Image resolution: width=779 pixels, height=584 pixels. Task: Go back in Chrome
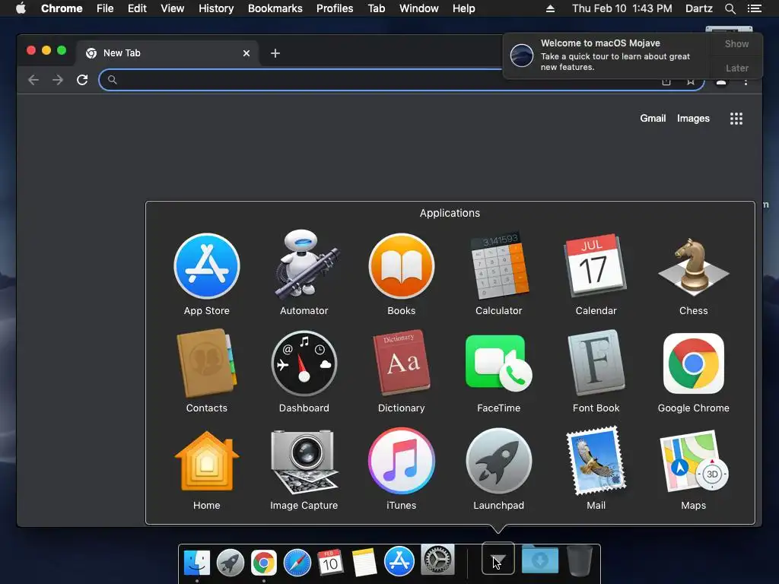coord(33,80)
